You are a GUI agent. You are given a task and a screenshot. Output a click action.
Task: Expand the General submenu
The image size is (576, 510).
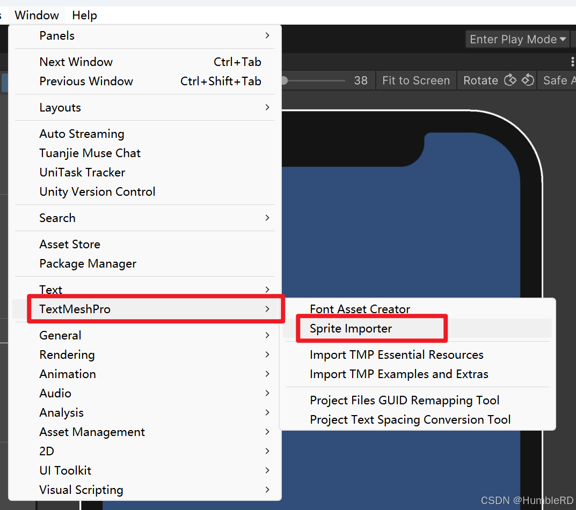point(145,335)
